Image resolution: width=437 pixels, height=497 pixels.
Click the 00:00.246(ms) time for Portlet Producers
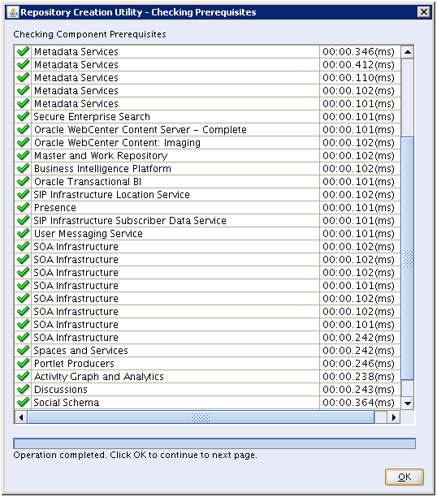[x=360, y=364]
